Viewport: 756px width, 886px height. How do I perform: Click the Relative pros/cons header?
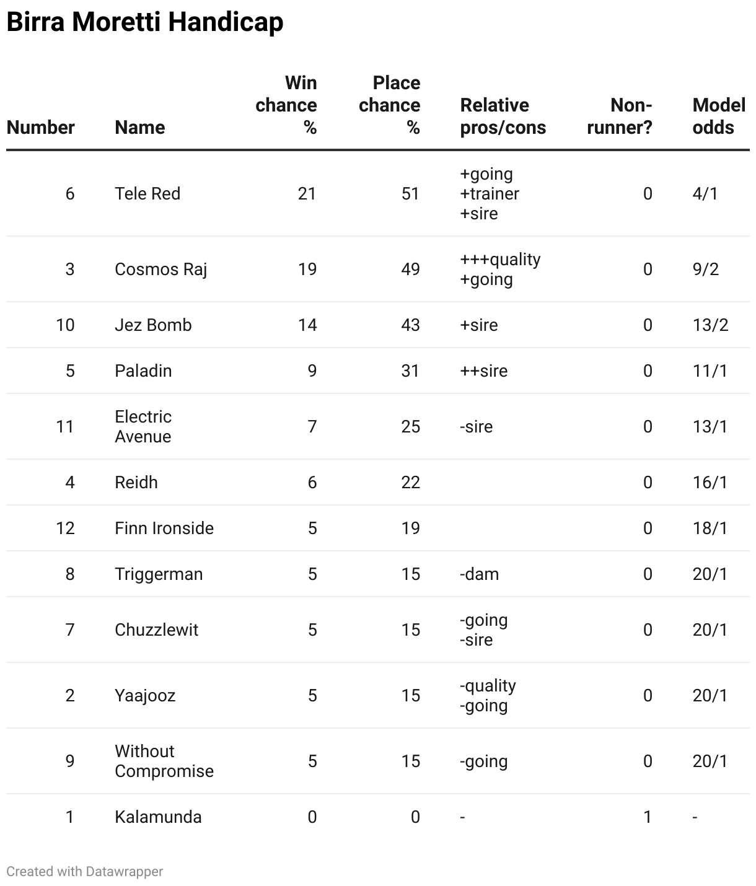click(x=503, y=116)
